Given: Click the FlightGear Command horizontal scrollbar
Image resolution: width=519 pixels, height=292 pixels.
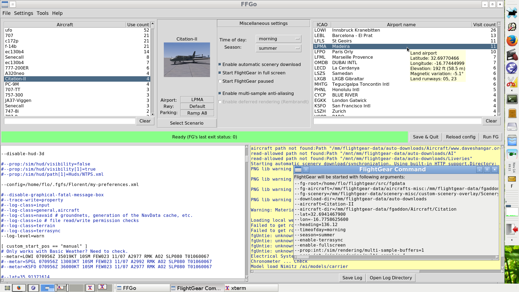Looking at the screenshot, I should point(396,257).
